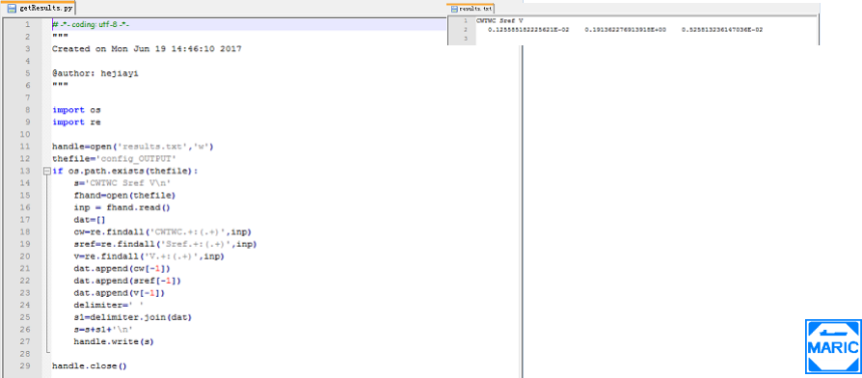Click the delimiter=' ' line
862x378 pixels.
click(109, 305)
